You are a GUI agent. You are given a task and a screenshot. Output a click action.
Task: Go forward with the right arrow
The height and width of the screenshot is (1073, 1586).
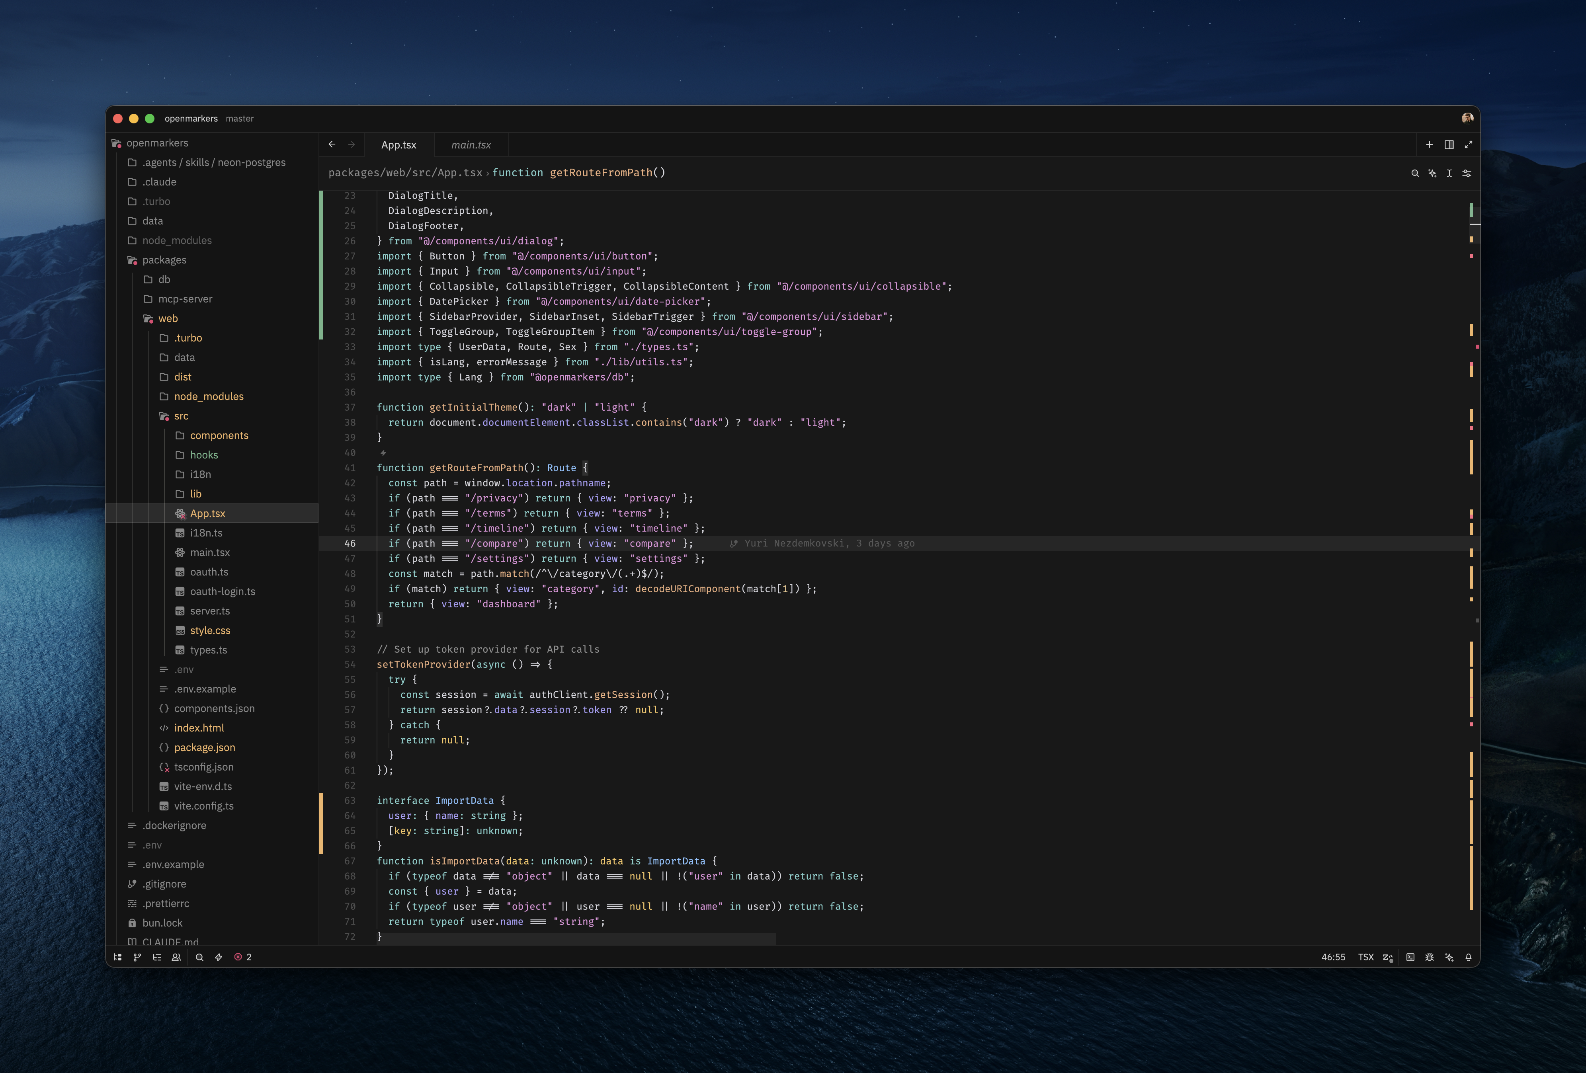(352, 144)
